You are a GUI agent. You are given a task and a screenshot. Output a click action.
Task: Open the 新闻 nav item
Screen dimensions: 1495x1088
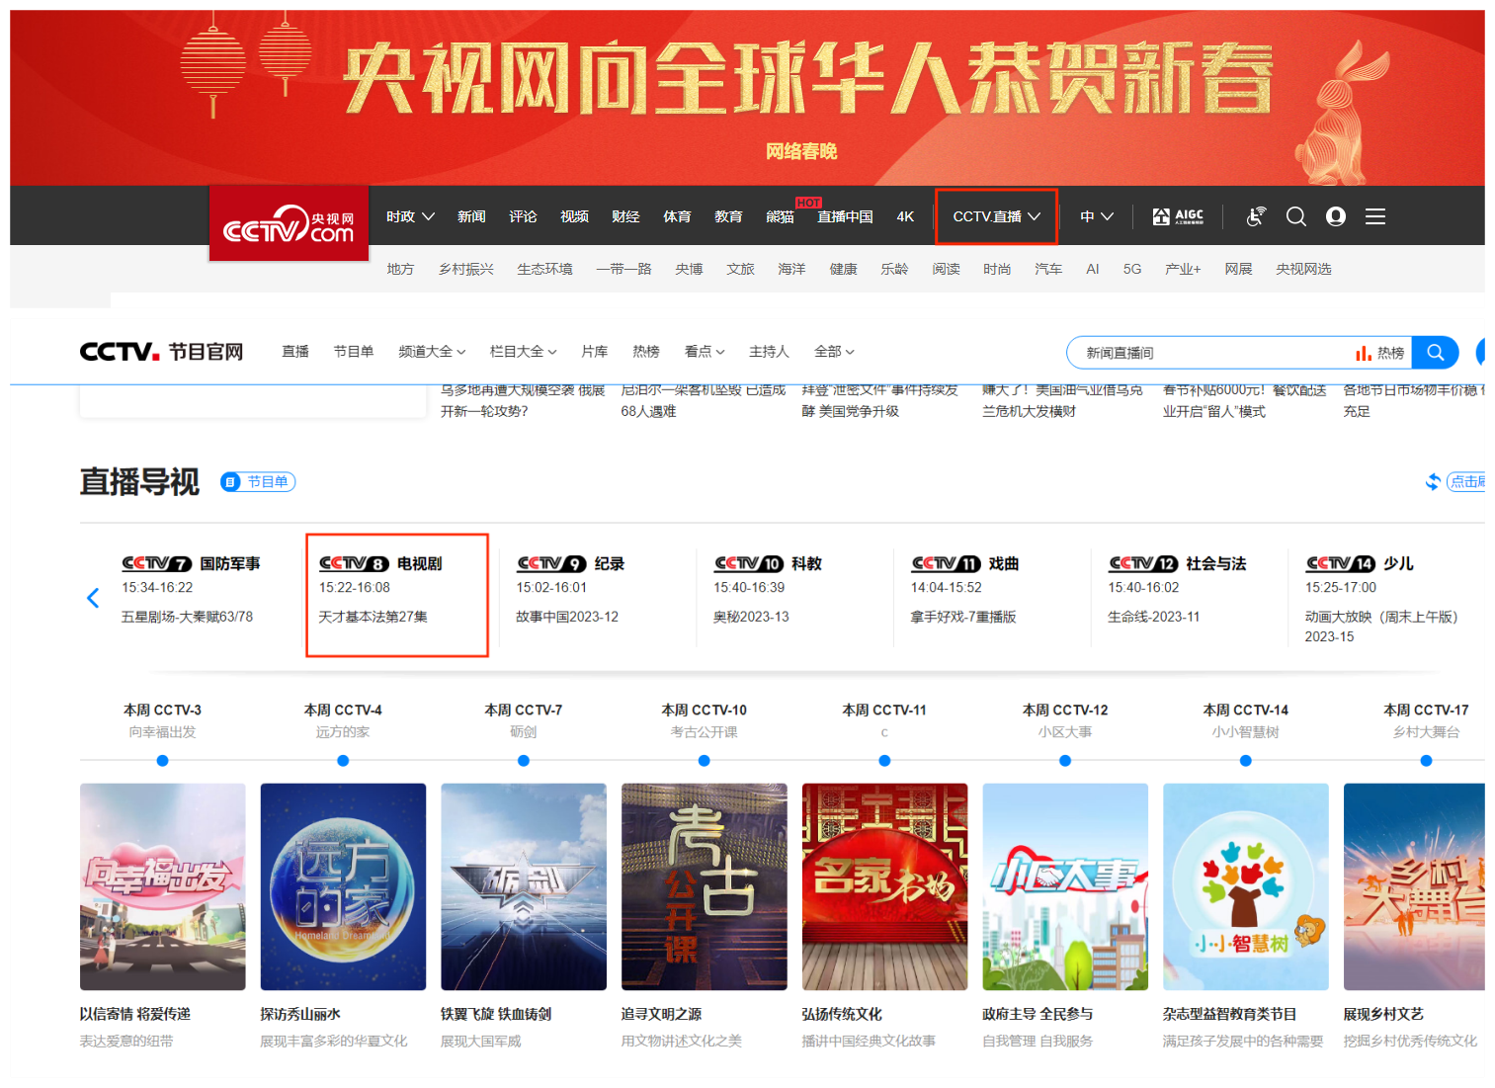click(x=471, y=216)
